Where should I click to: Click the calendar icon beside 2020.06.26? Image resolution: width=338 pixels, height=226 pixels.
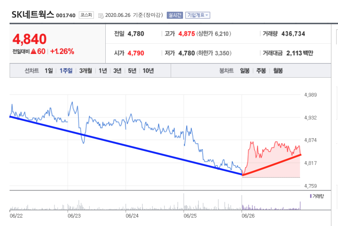point(101,16)
